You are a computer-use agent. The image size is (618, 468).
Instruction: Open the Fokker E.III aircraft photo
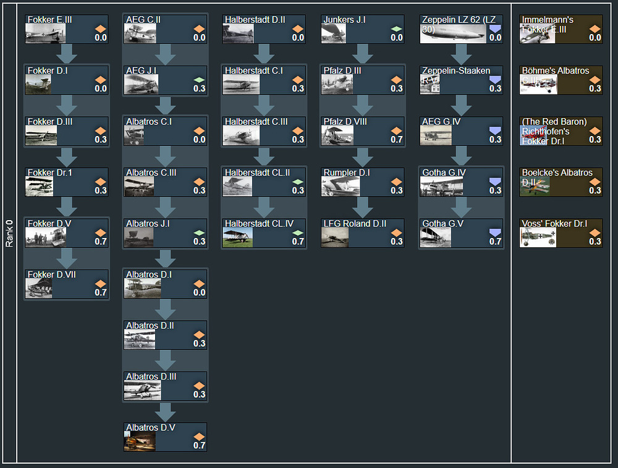click(45, 33)
